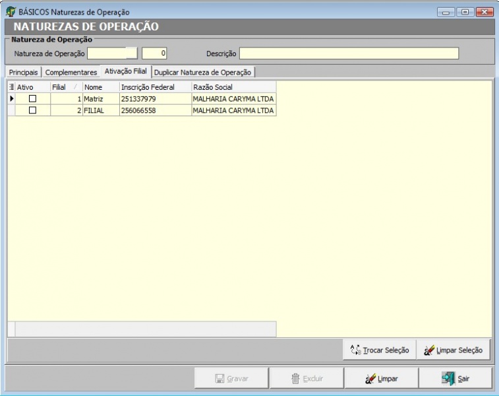Select row indicator arrow for Matriz

point(11,98)
